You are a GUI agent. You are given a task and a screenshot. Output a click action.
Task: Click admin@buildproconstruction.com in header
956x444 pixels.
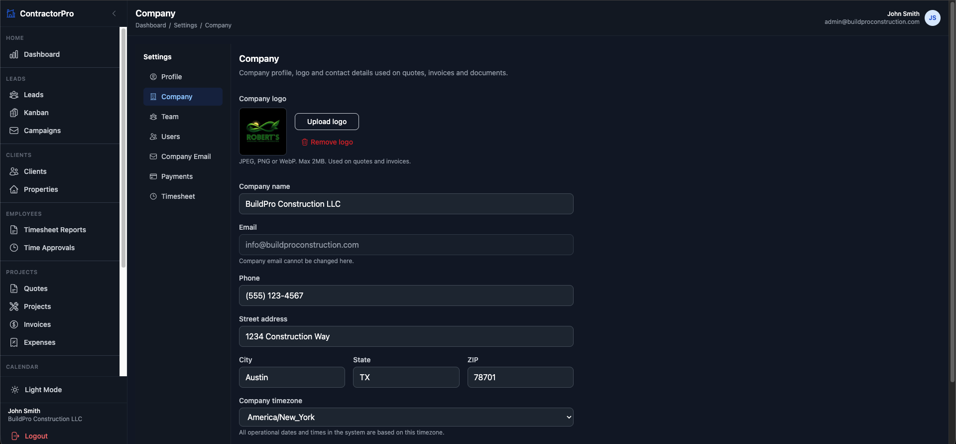[872, 22]
